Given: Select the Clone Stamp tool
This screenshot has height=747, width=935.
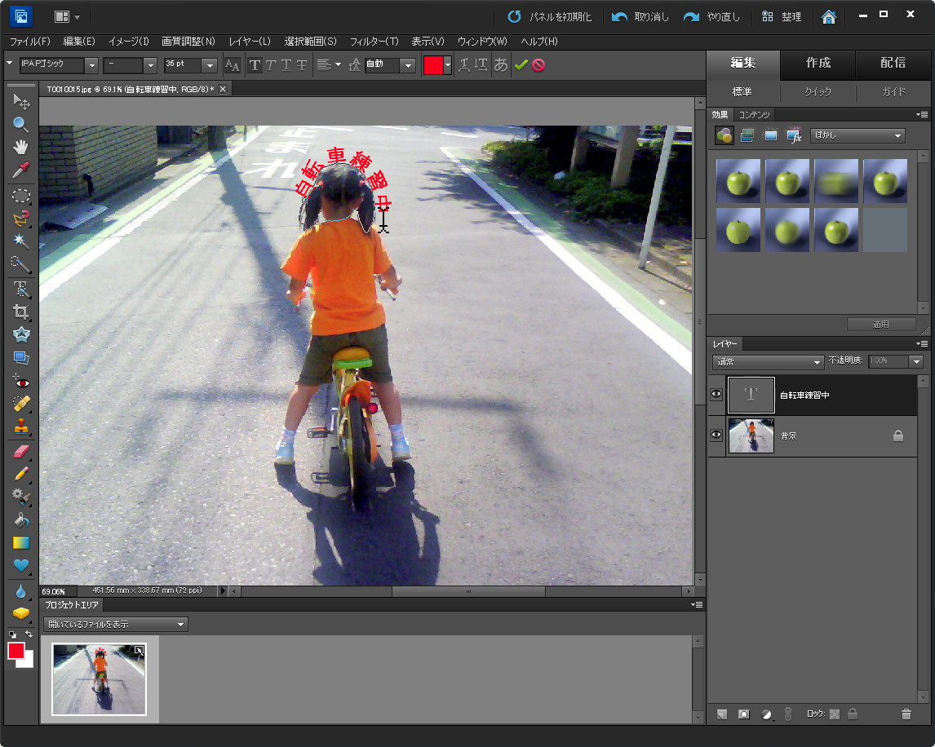Looking at the screenshot, I should pyautogui.click(x=20, y=427).
